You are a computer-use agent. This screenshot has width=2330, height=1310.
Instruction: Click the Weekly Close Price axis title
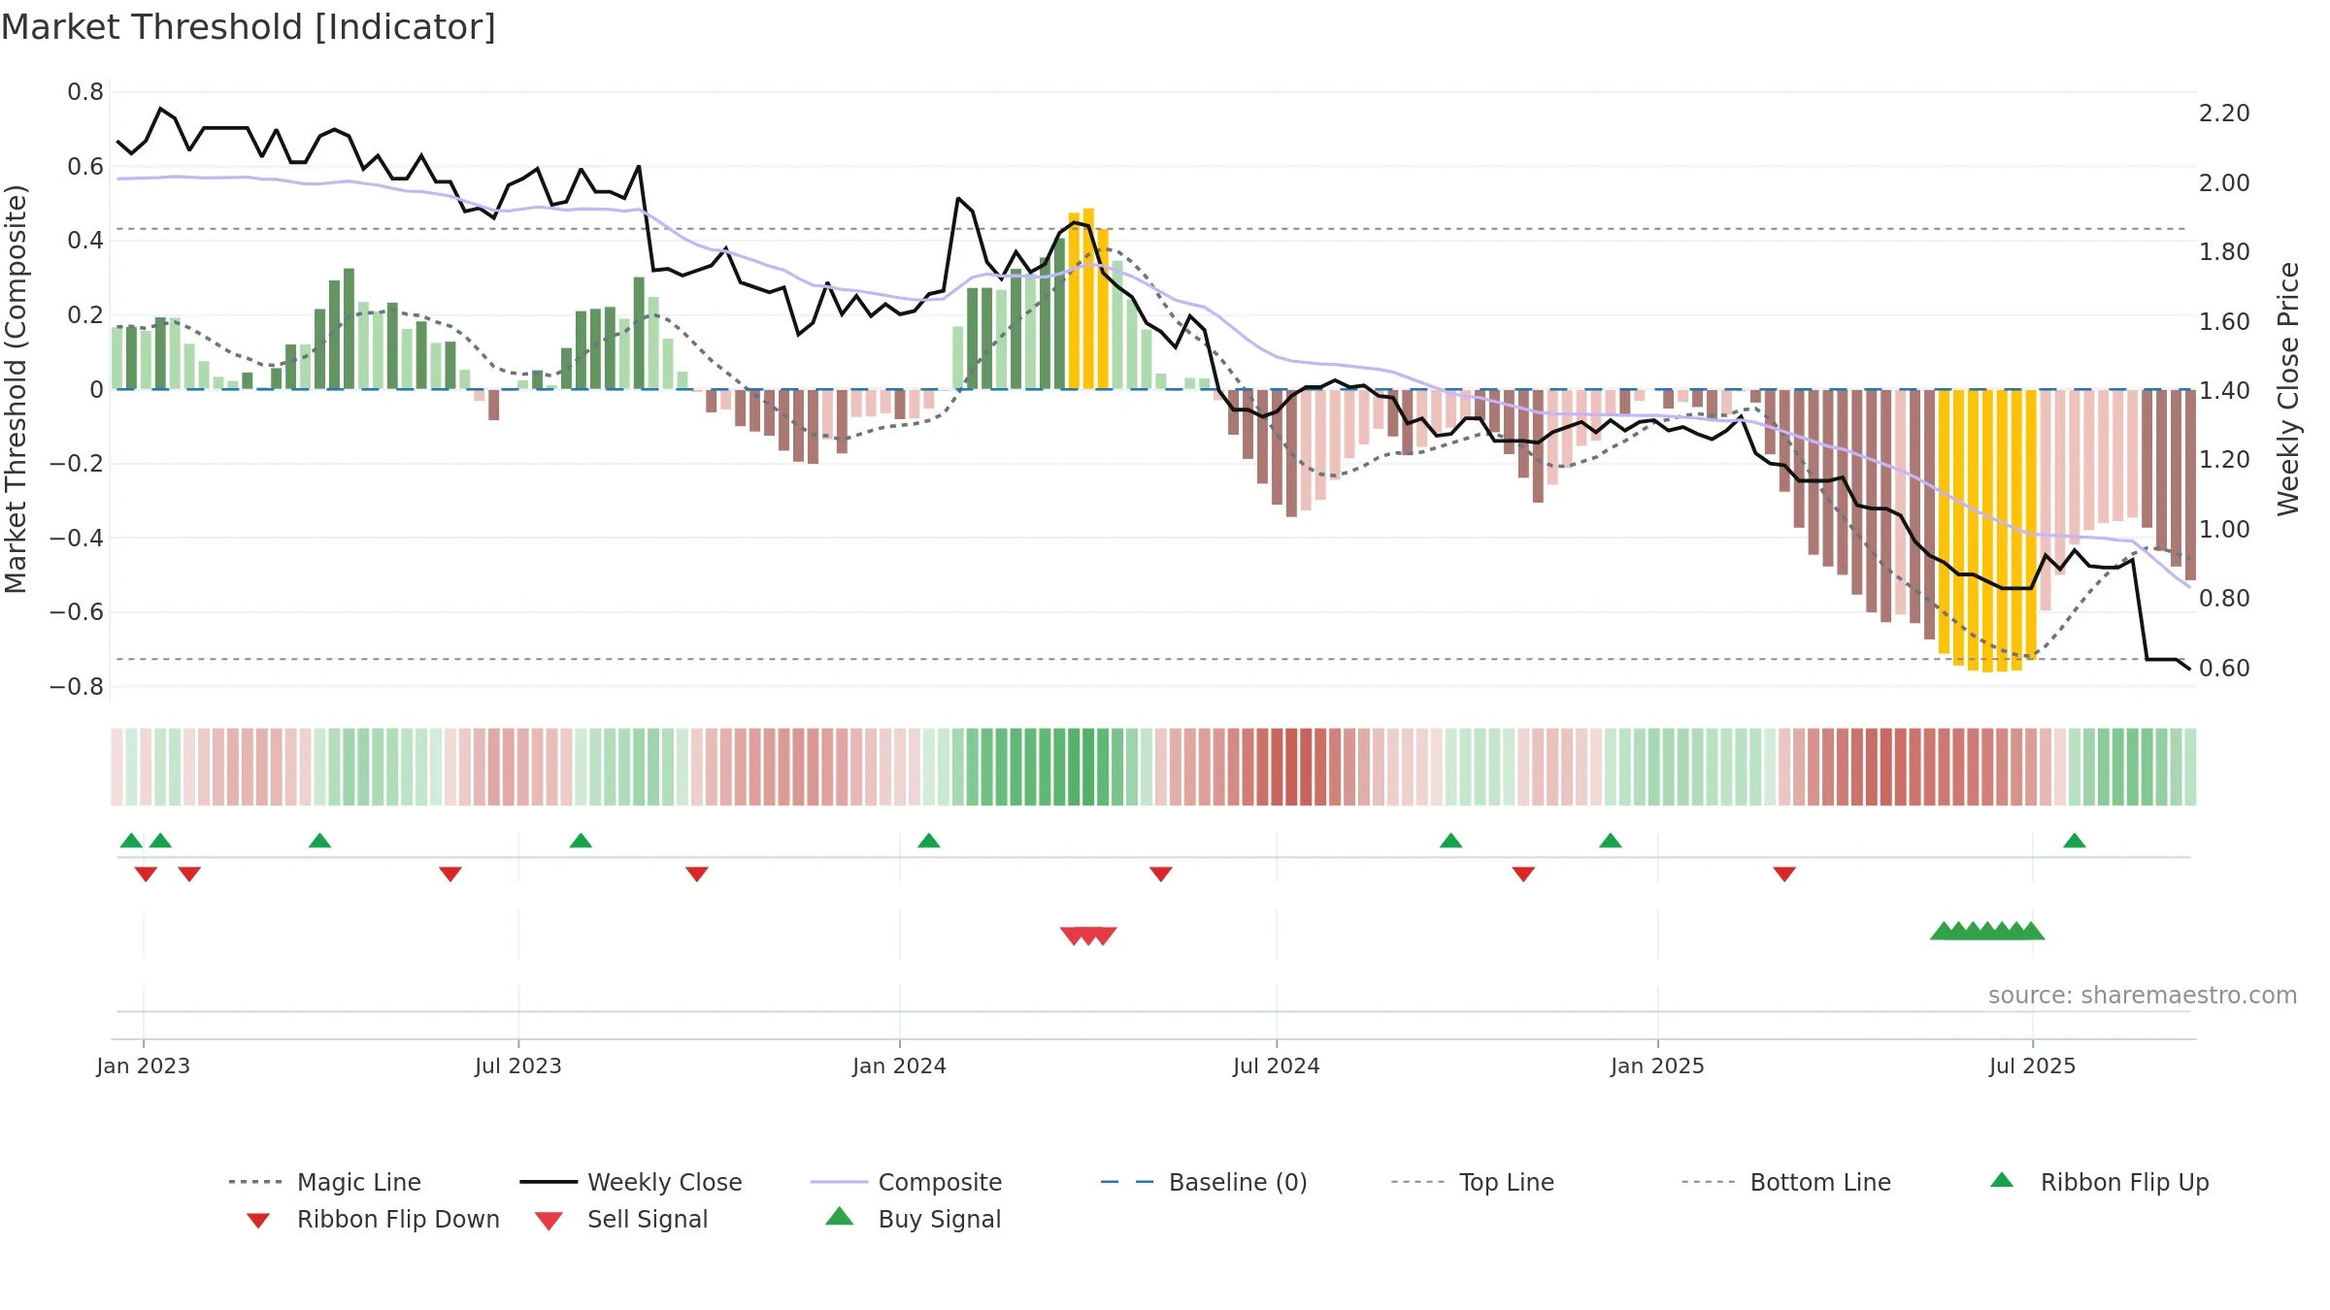click(x=2288, y=389)
